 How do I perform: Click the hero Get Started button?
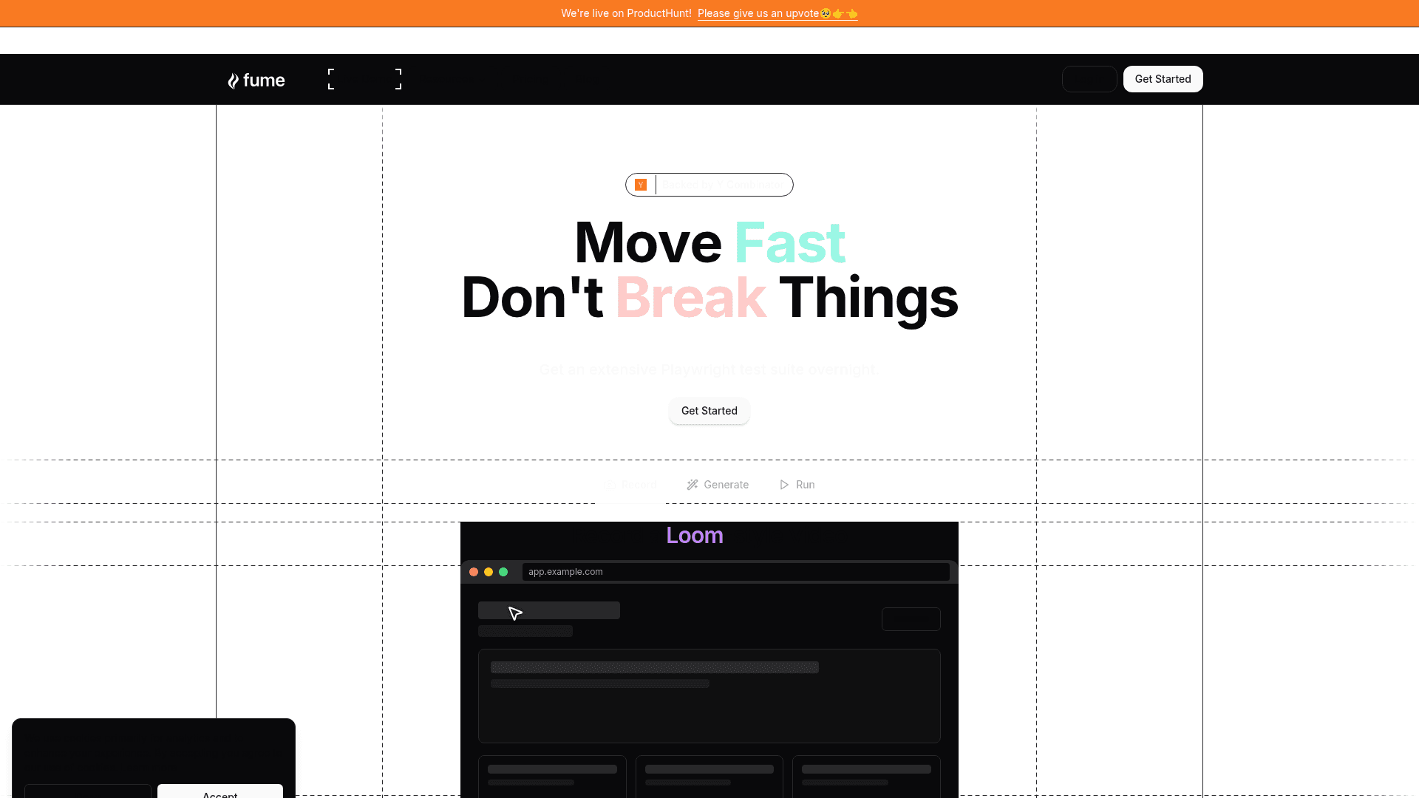(x=709, y=411)
